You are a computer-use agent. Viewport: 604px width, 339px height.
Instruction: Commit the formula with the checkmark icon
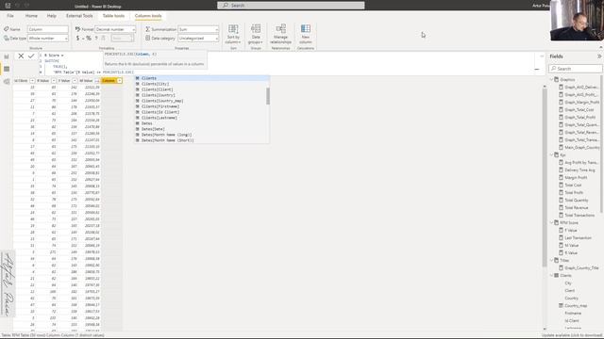pos(31,56)
